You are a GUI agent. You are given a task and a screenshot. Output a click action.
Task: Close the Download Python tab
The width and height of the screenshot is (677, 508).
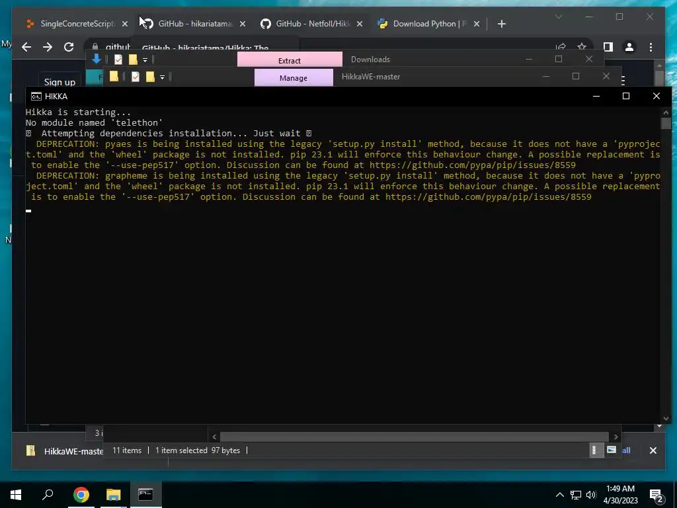click(x=477, y=24)
